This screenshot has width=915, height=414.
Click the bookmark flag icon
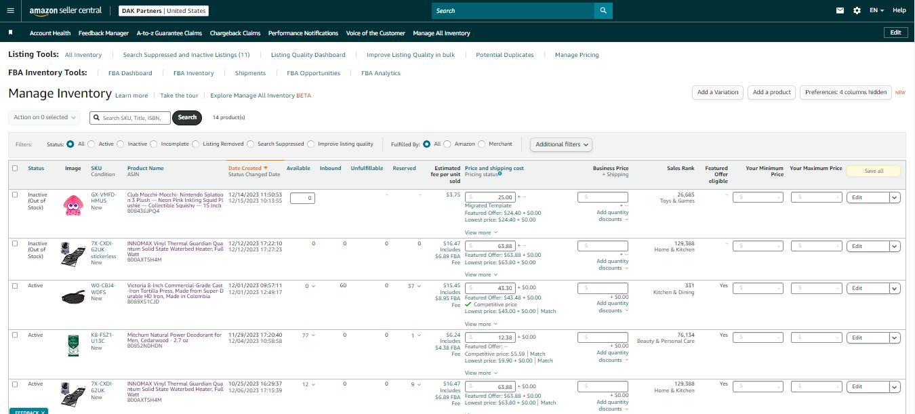coord(11,33)
